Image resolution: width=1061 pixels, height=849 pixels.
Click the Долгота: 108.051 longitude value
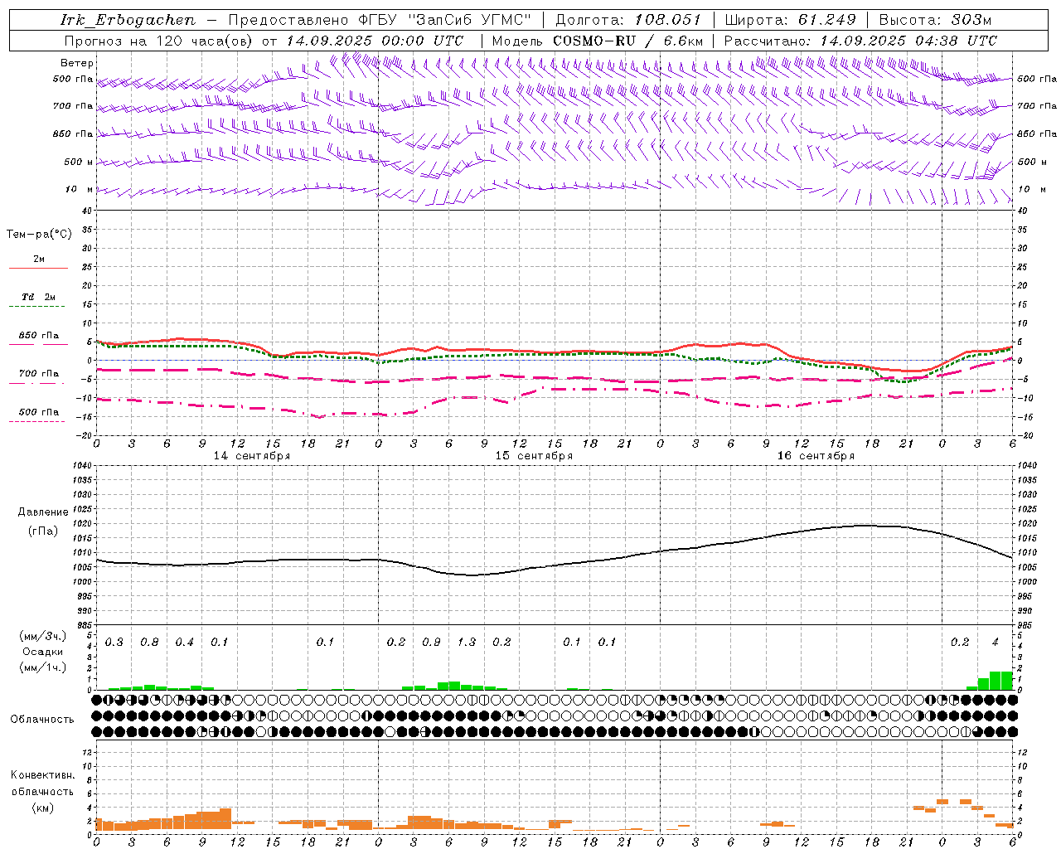[x=628, y=20]
